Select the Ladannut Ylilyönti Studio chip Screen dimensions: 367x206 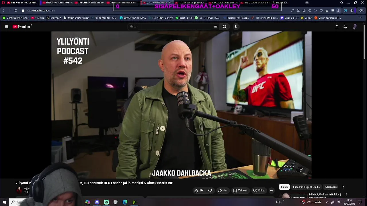(x=306, y=187)
